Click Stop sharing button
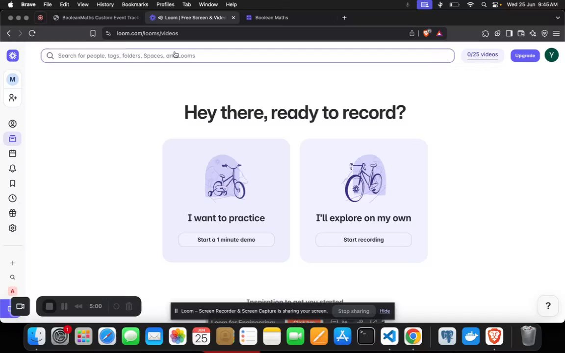This screenshot has width=565, height=353. tap(354, 311)
